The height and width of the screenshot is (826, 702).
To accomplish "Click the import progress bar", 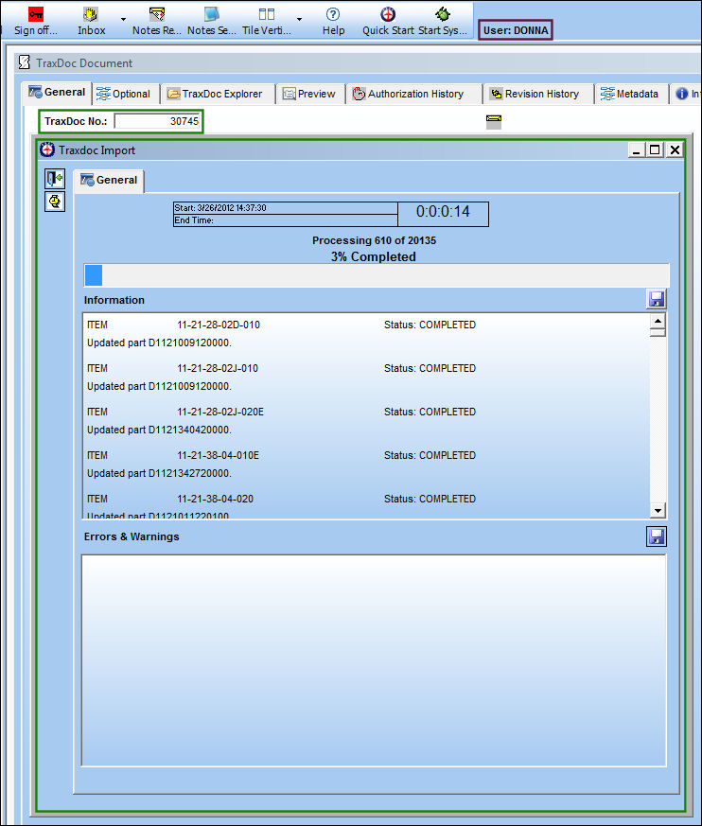I will (376, 275).
